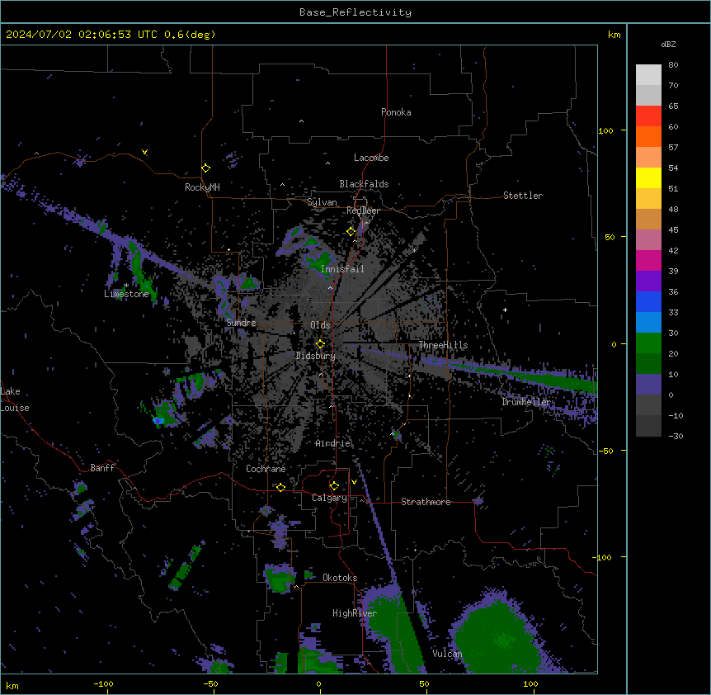Click the 80 value on dBZ legend

coord(673,65)
